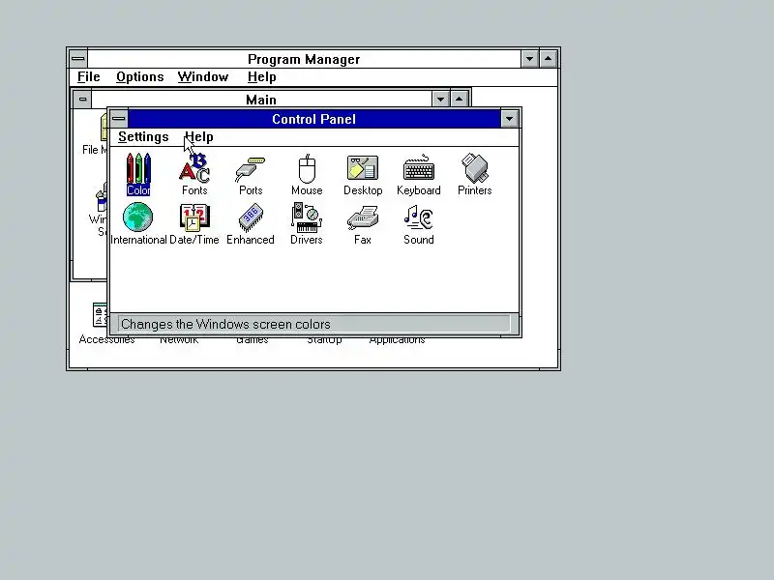Open the Settings menu in Control Panel

pyautogui.click(x=143, y=137)
